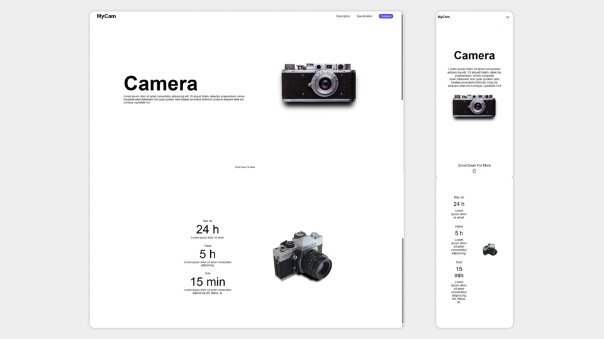The height and width of the screenshot is (339, 604).
Task: Click the Lorem ipsum paragraph in mobile hero
Action: point(474,78)
